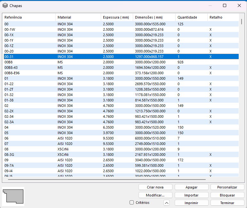This screenshot has height=208, width=247.
Task: Sort by Referência column header
Action: tap(29, 17)
